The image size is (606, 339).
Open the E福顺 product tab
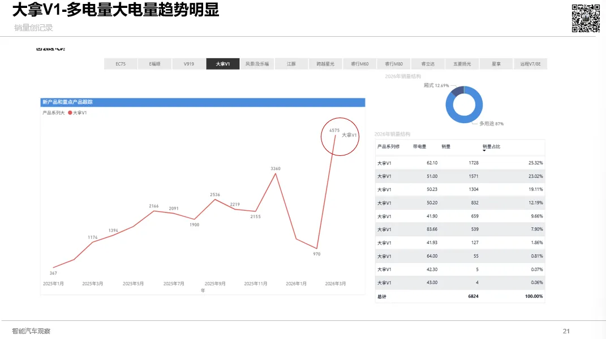point(154,63)
